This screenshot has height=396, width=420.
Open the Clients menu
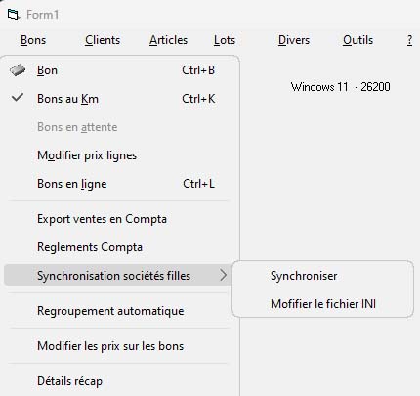coord(103,40)
